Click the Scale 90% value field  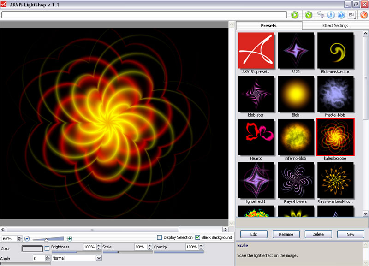pos(141,247)
